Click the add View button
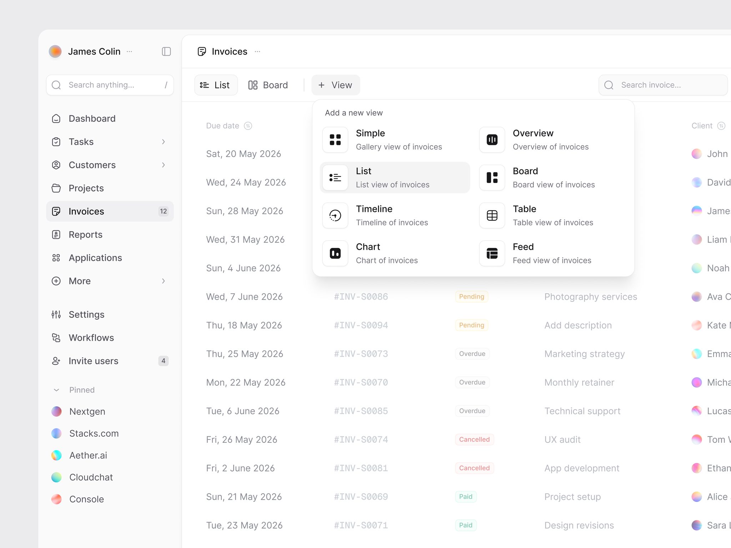This screenshot has height=548, width=731. coord(336,85)
